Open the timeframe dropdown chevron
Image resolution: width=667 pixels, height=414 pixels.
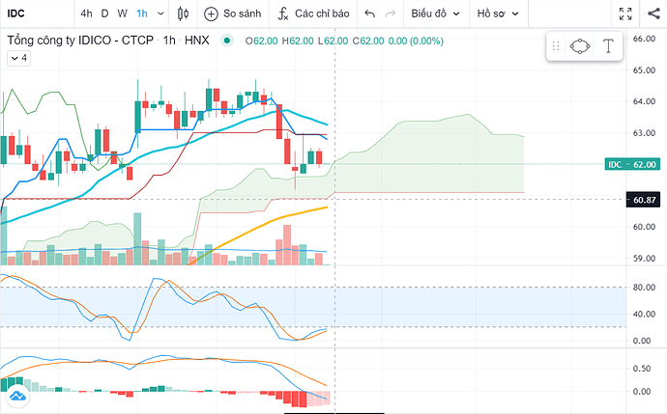click(160, 14)
